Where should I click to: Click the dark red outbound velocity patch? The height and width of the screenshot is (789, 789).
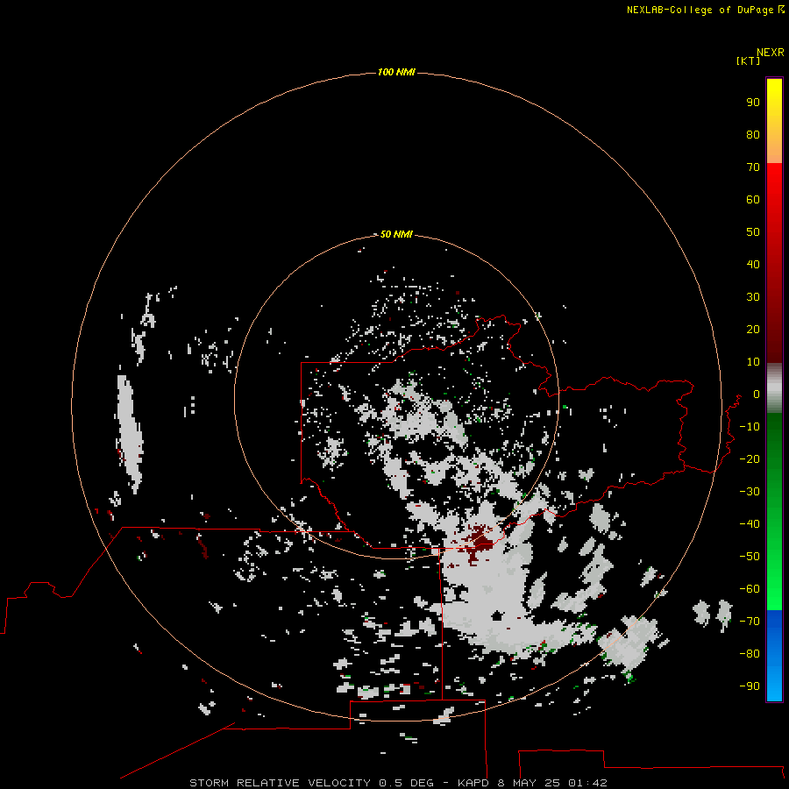click(x=479, y=542)
